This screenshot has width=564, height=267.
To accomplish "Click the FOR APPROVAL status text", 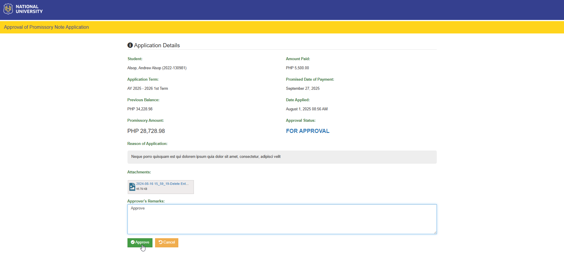I will (308, 131).
